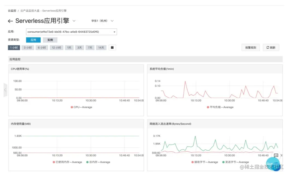The width and height of the screenshot is (289, 175).
Task: Toggle 发送字节—Average legend series
Action: 235,162
